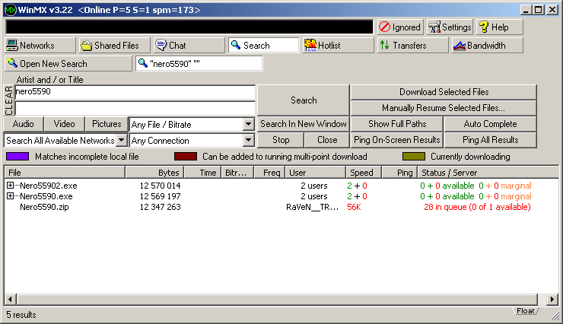Click the black banner area at top

pyautogui.click(x=189, y=27)
